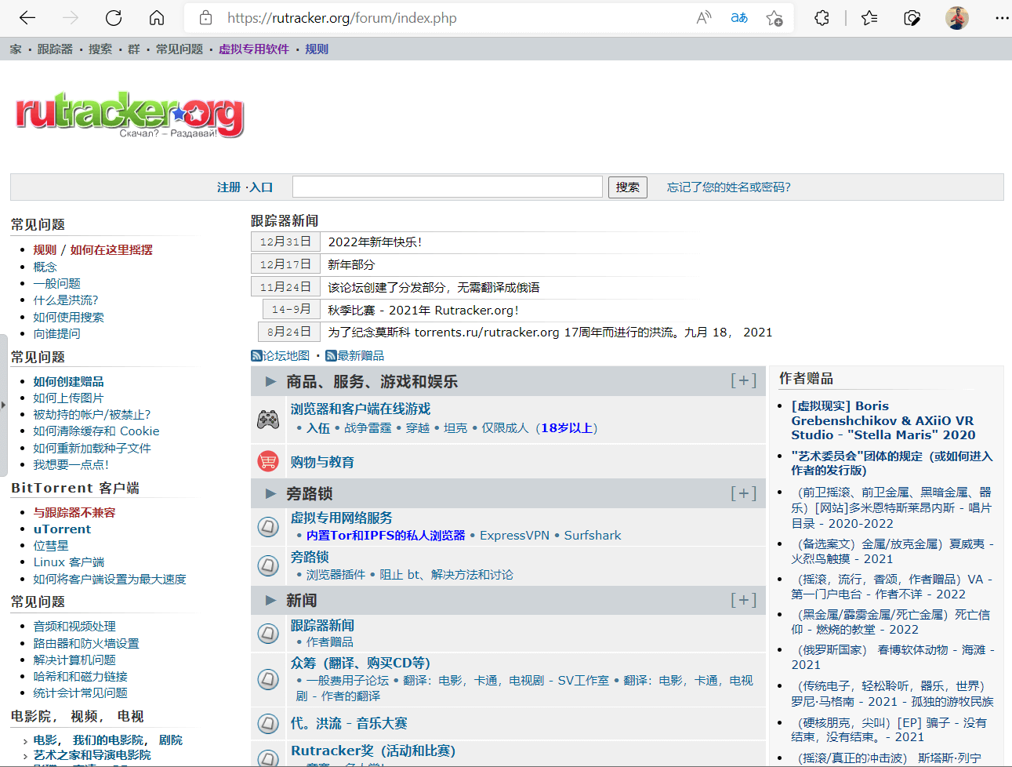
Task: Open 虚拟专用软件 in the top navigation
Action: point(254,49)
